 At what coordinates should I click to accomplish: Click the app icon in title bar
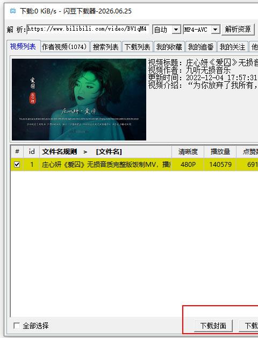click(13, 11)
